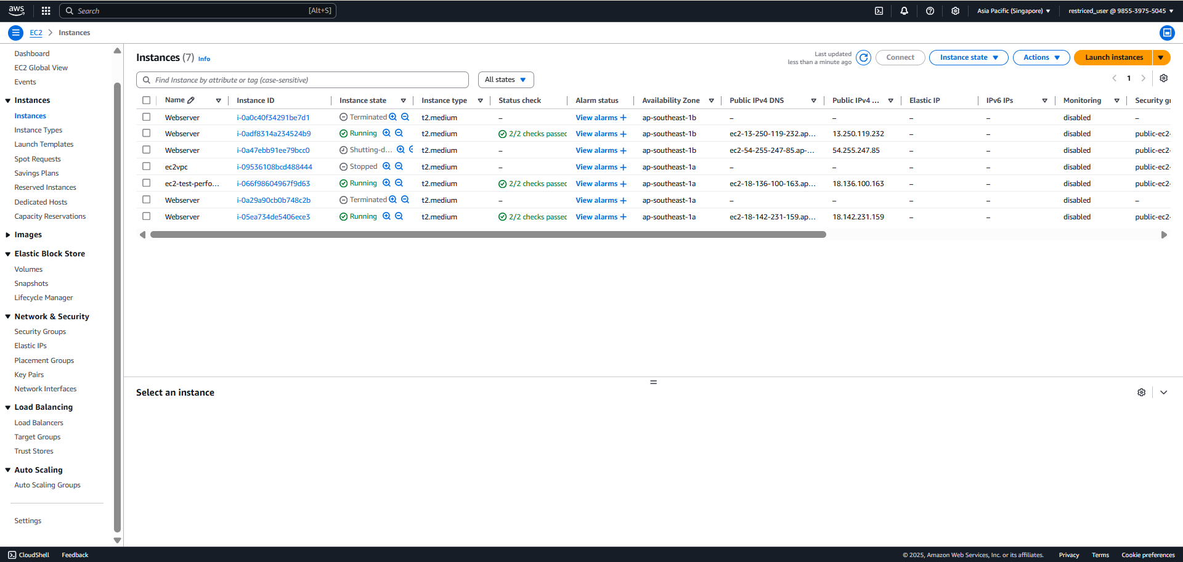Open the Instance state dropdown
The height and width of the screenshot is (562, 1183).
(x=969, y=57)
